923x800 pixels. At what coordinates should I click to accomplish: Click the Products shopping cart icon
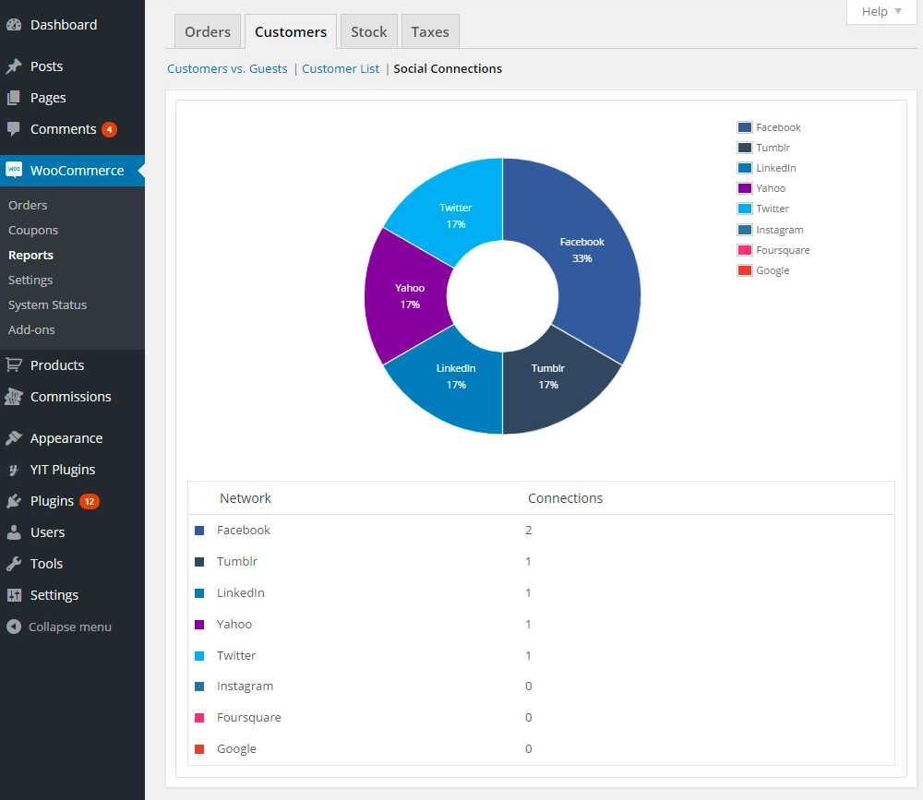(x=14, y=365)
